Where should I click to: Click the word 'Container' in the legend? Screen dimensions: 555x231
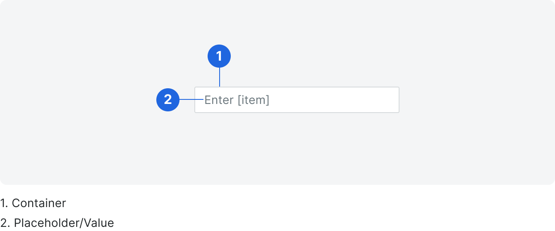coord(39,203)
